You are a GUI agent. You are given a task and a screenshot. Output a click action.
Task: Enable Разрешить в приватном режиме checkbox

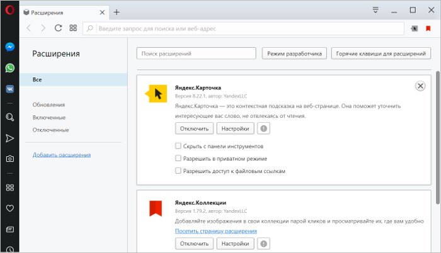178,158
